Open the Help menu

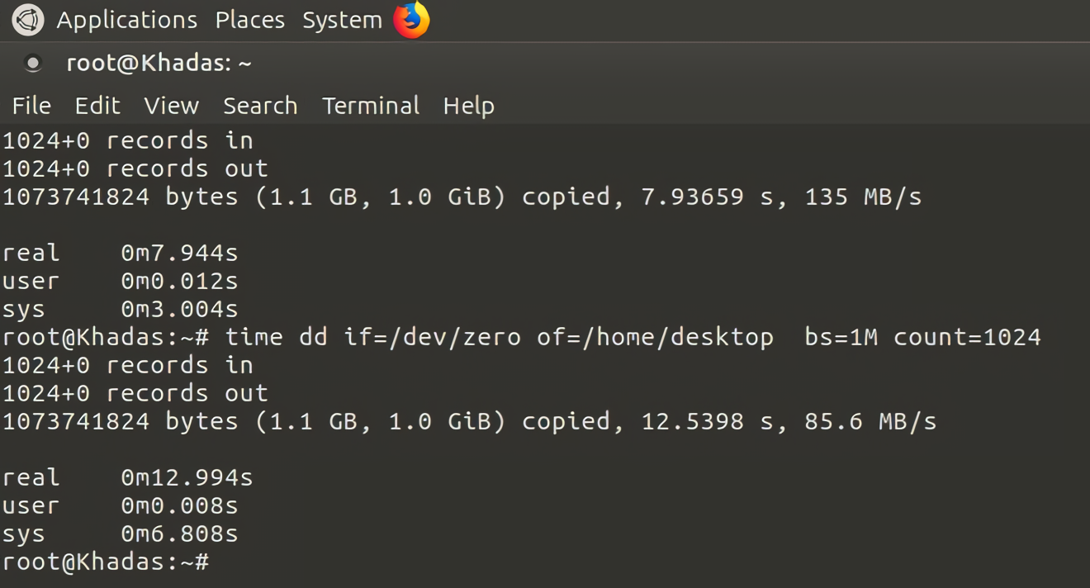pos(468,106)
